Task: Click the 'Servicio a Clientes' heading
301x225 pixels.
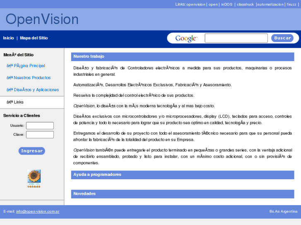Action: (22, 116)
